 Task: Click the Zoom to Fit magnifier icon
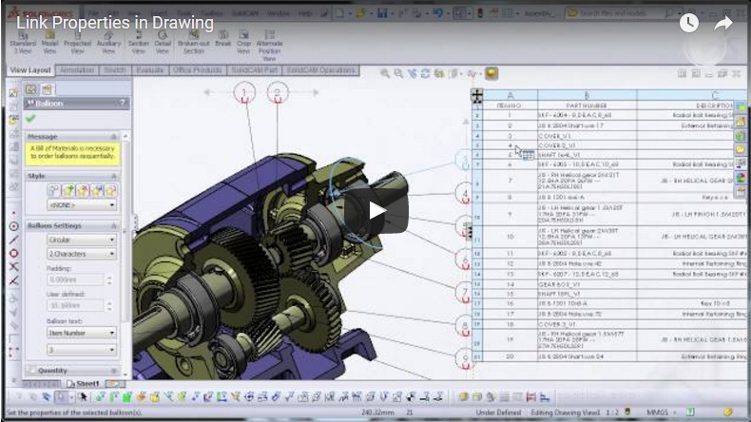point(385,73)
